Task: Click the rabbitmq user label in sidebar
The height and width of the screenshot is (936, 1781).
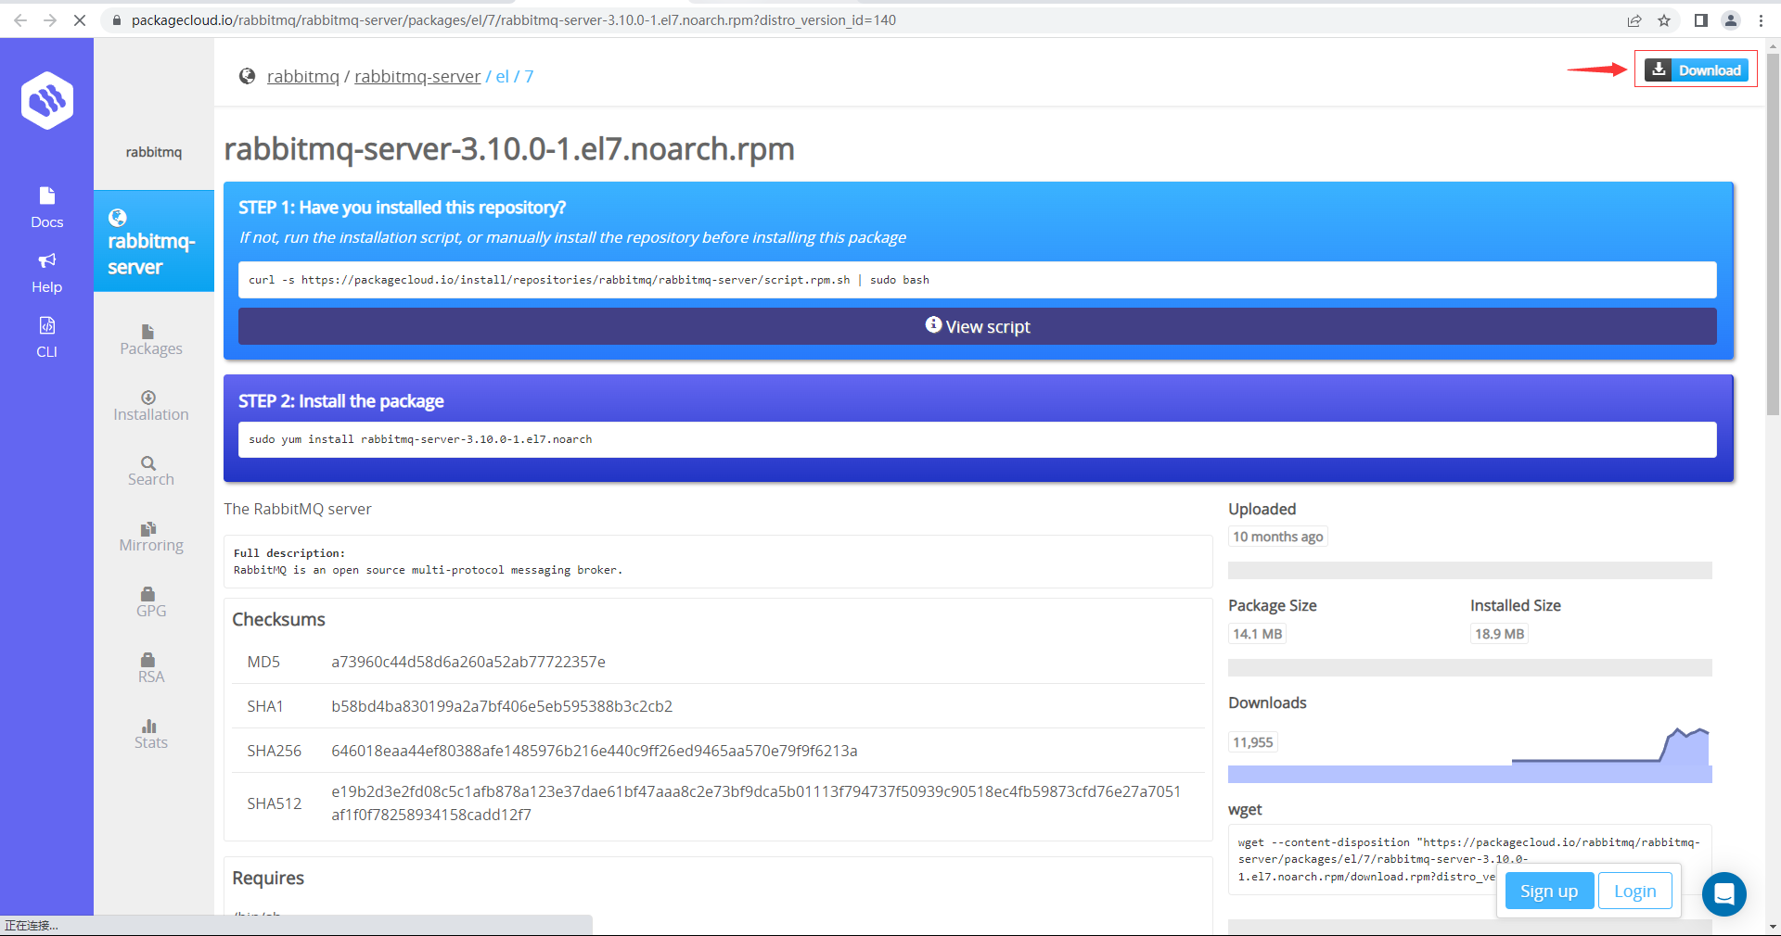Action: pos(154,152)
